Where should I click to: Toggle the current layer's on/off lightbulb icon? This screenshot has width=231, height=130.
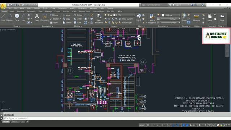105,15
